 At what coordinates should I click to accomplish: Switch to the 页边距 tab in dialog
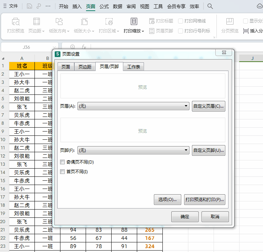(x=85, y=67)
